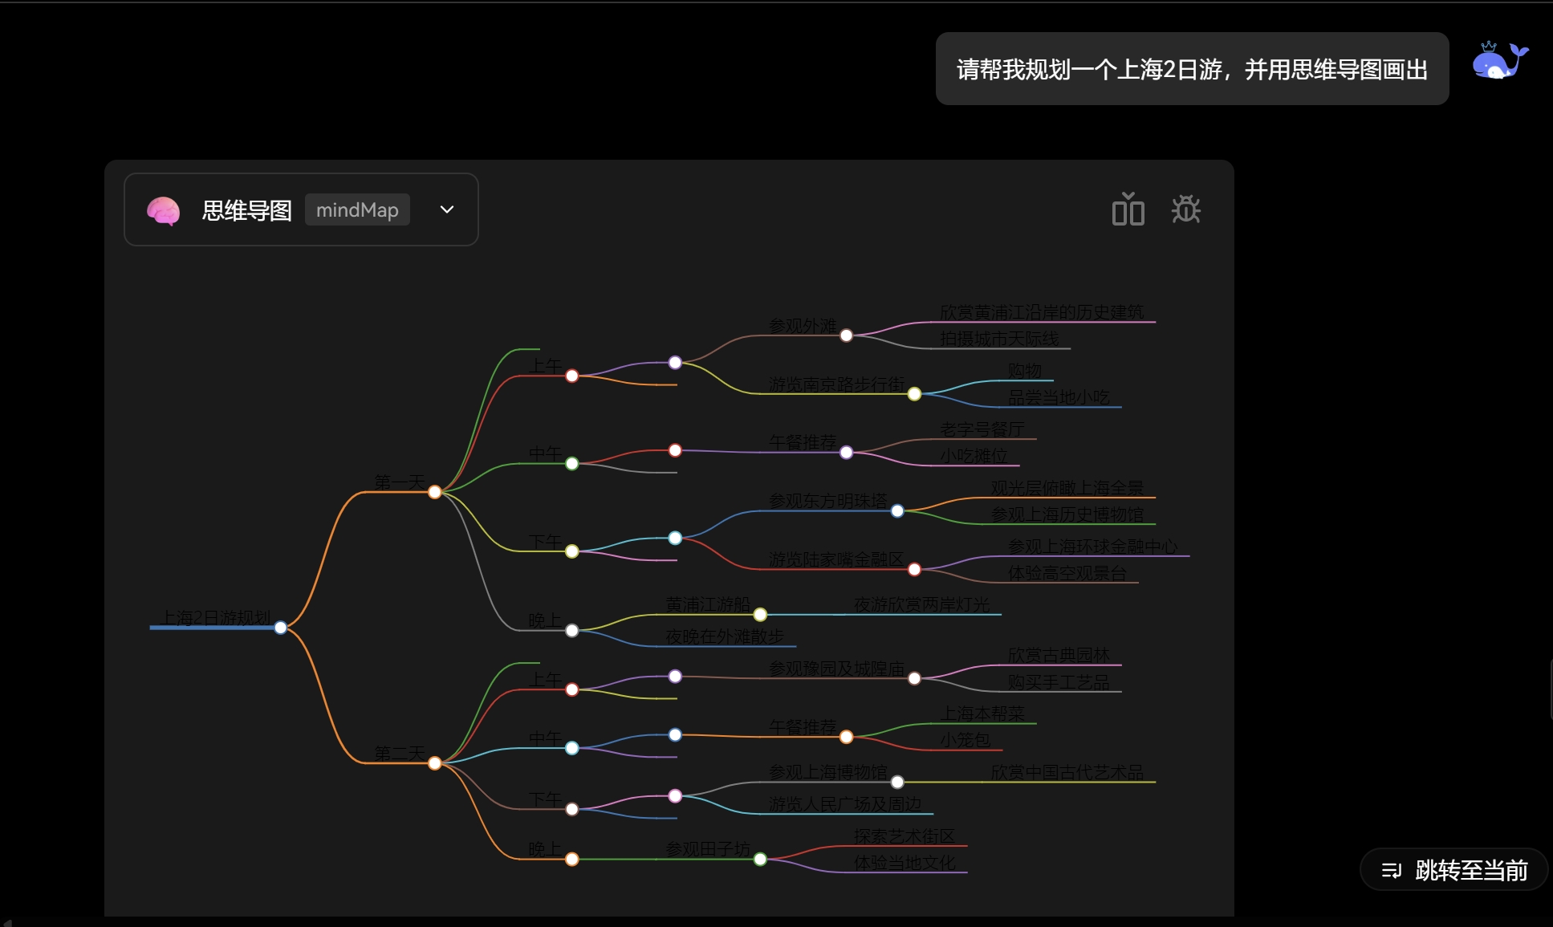Click the export view icon beside the bug icon
The width and height of the screenshot is (1553, 927).
click(x=1128, y=209)
